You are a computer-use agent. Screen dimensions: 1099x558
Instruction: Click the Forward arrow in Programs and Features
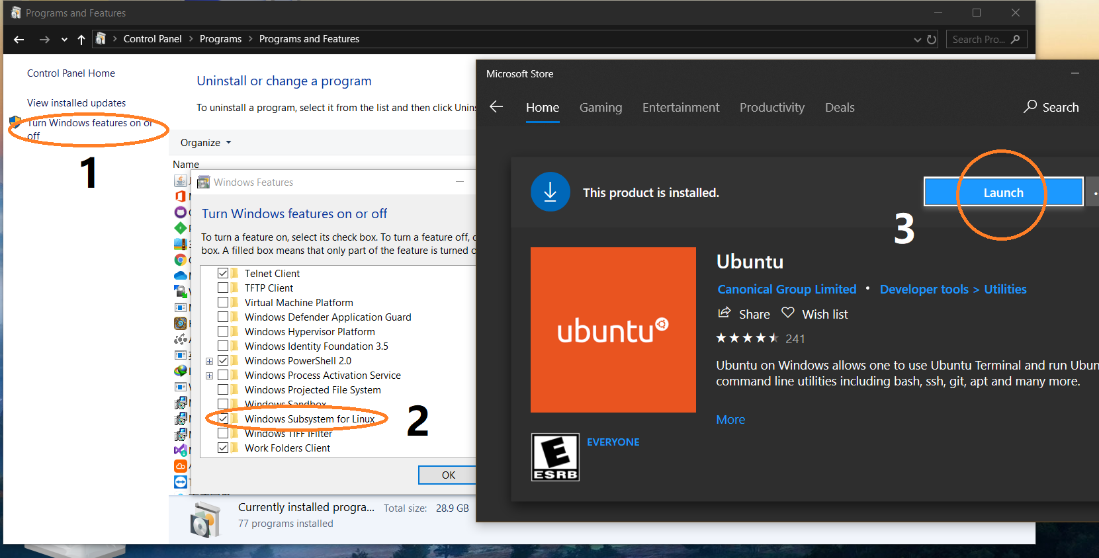(44, 40)
